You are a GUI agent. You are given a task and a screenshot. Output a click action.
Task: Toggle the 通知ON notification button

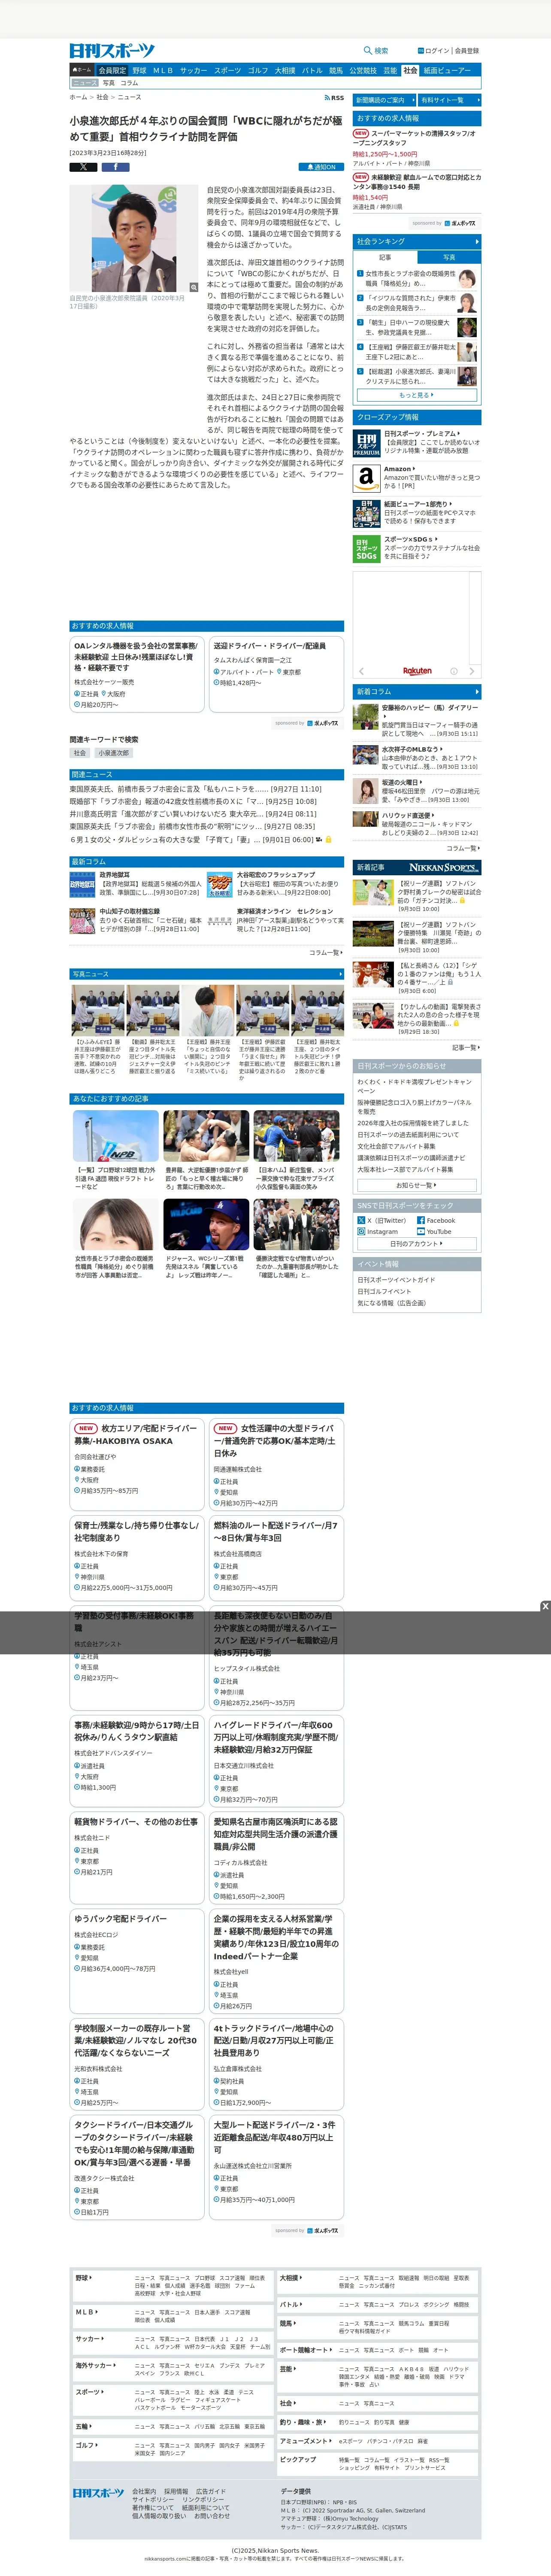320,167
